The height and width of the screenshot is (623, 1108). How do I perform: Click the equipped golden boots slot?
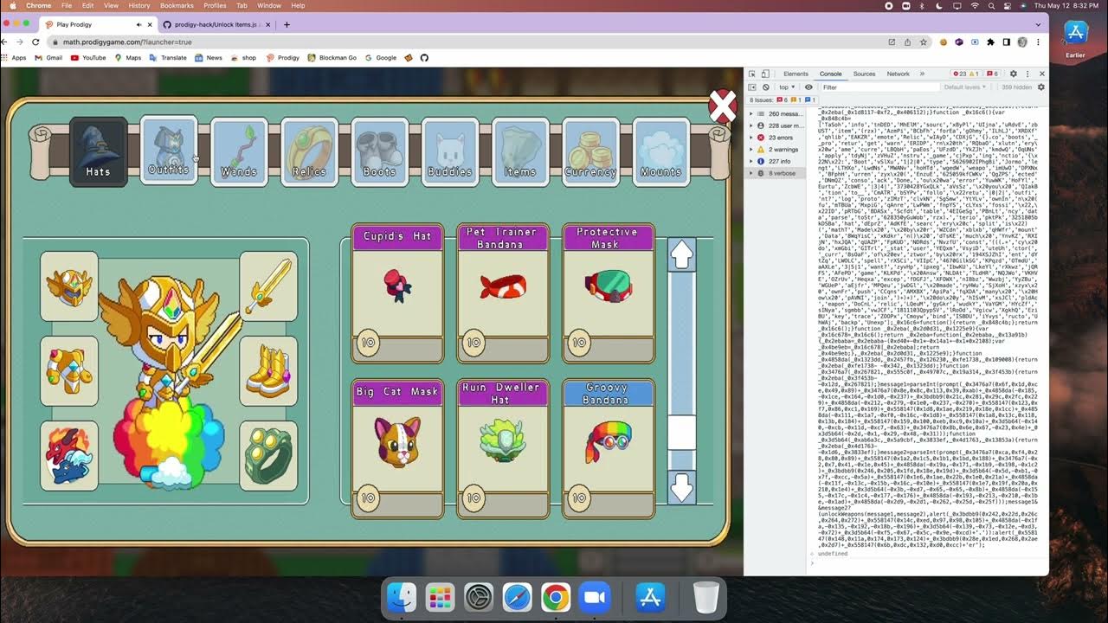tap(268, 370)
